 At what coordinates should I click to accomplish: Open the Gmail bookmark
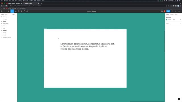pos(3,8)
